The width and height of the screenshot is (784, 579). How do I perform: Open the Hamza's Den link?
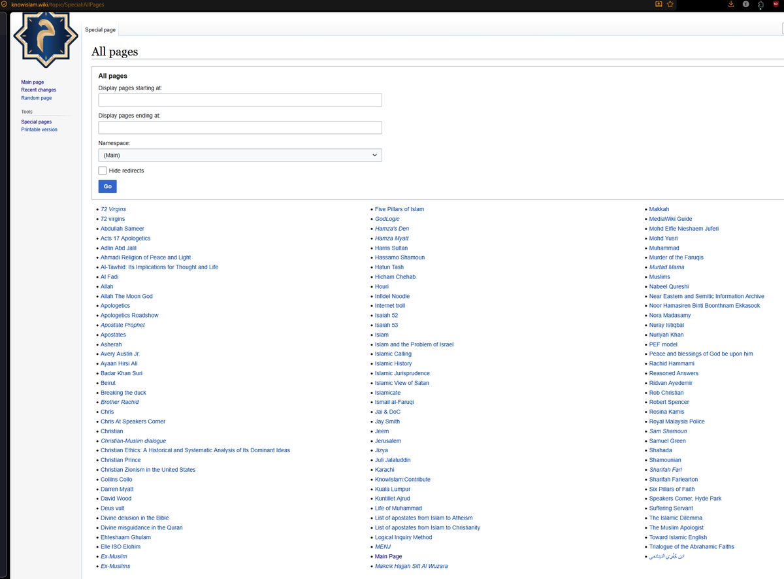[x=392, y=229]
